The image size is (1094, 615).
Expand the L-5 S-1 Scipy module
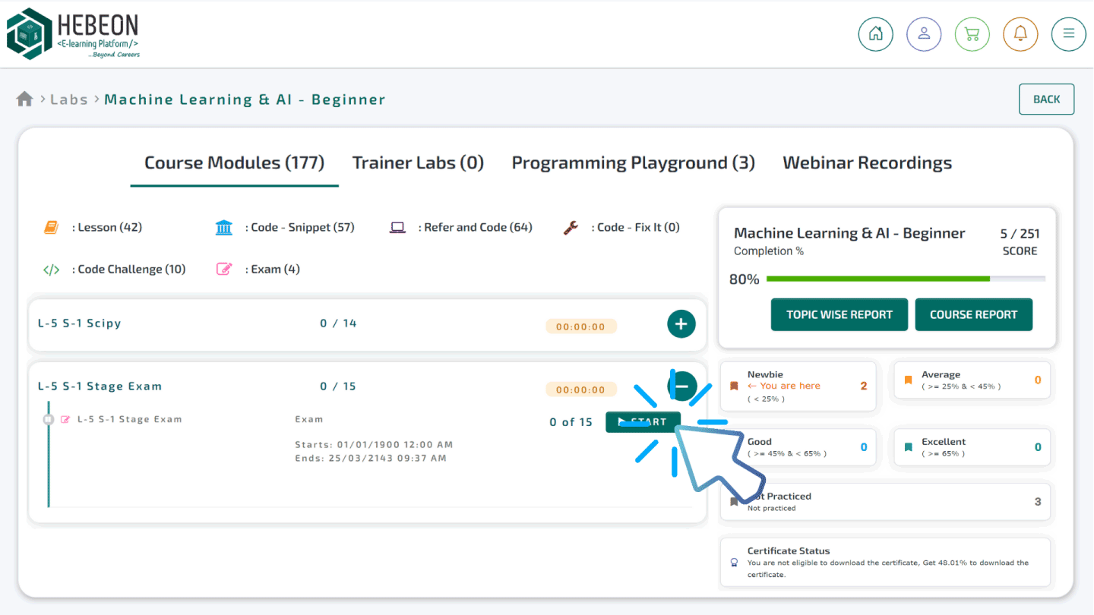pyautogui.click(x=681, y=324)
